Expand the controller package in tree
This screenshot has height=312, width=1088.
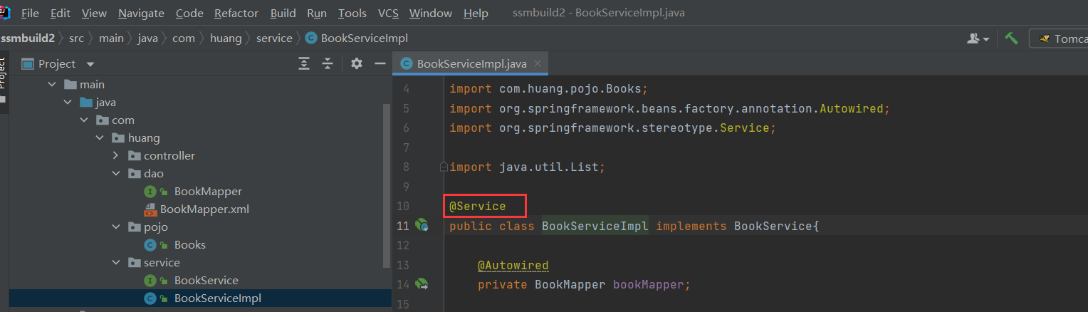117,155
